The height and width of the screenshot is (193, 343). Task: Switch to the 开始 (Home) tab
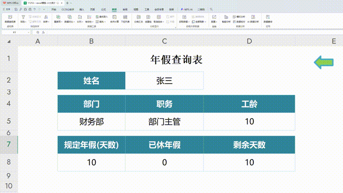(x=54, y=9)
